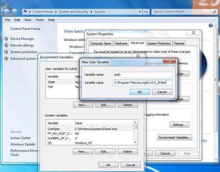This screenshot has height=172, width=220.
Task: Click Cancel in the Environment Variables dialog
Action: click(x=131, y=165)
